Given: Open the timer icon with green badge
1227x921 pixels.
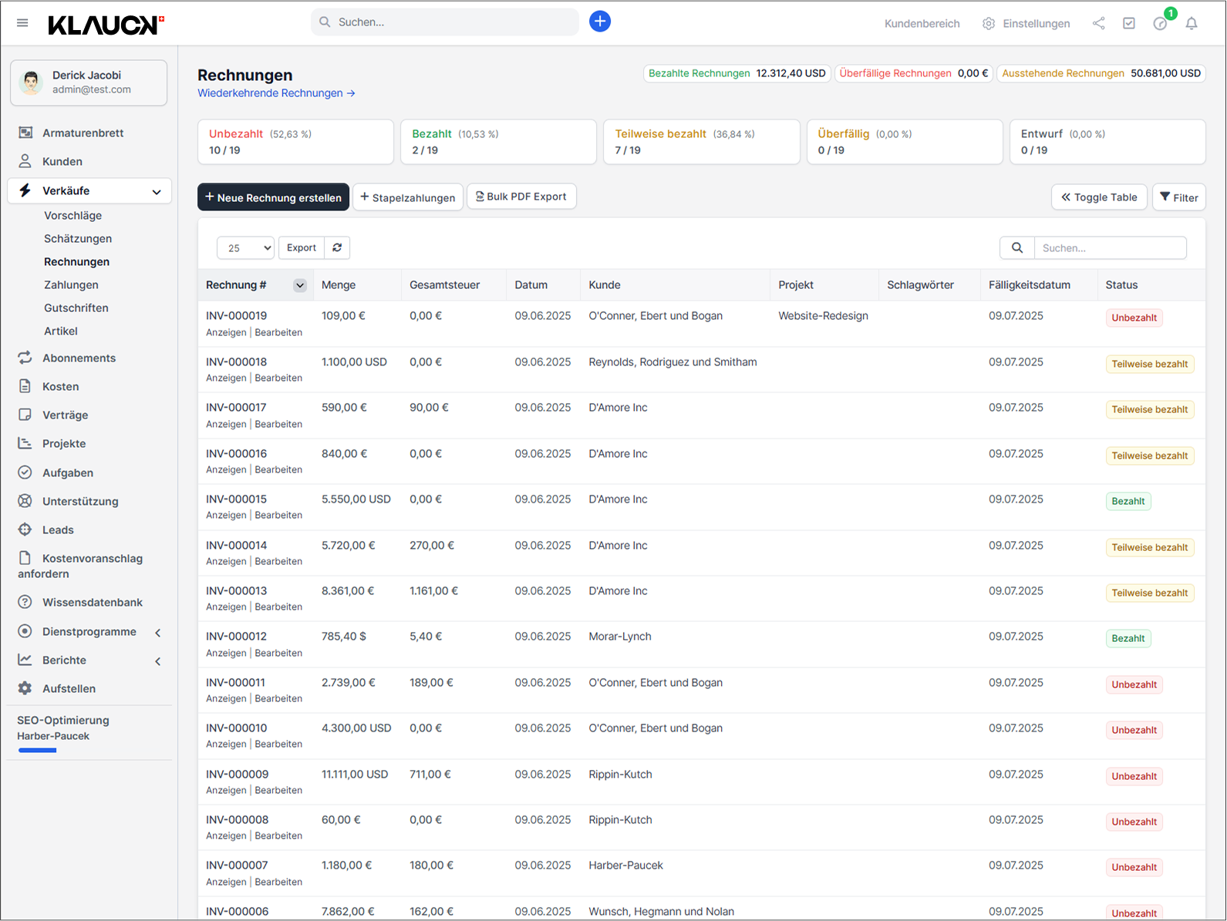Looking at the screenshot, I should click(1161, 23).
